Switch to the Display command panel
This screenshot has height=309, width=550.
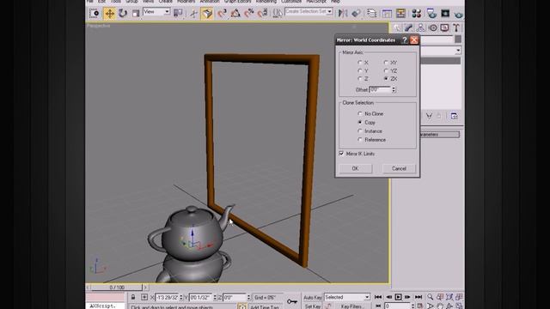click(x=444, y=27)
